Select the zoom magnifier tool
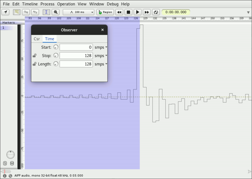This screenshot has width=252, height=179. pos(55,12)
